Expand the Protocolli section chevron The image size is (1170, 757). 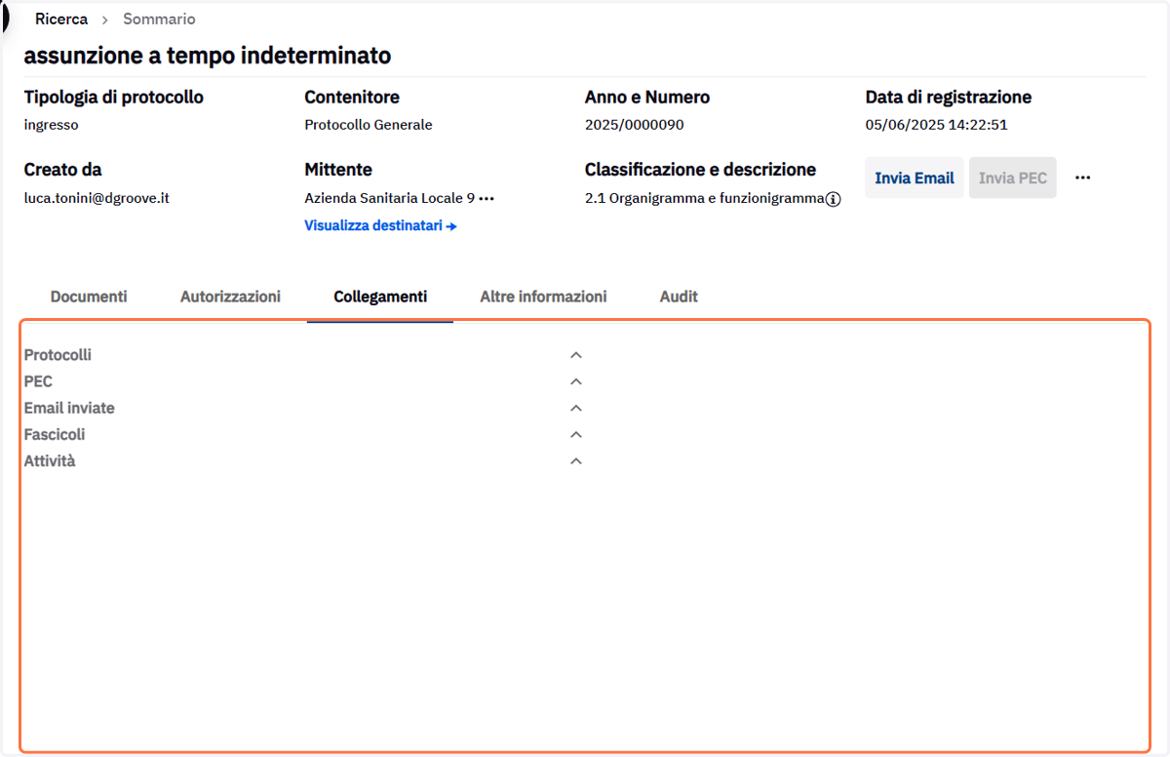tap(576, 355)
